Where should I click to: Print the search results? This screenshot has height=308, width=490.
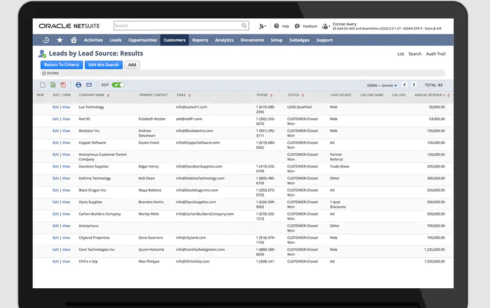pos(78,84)
